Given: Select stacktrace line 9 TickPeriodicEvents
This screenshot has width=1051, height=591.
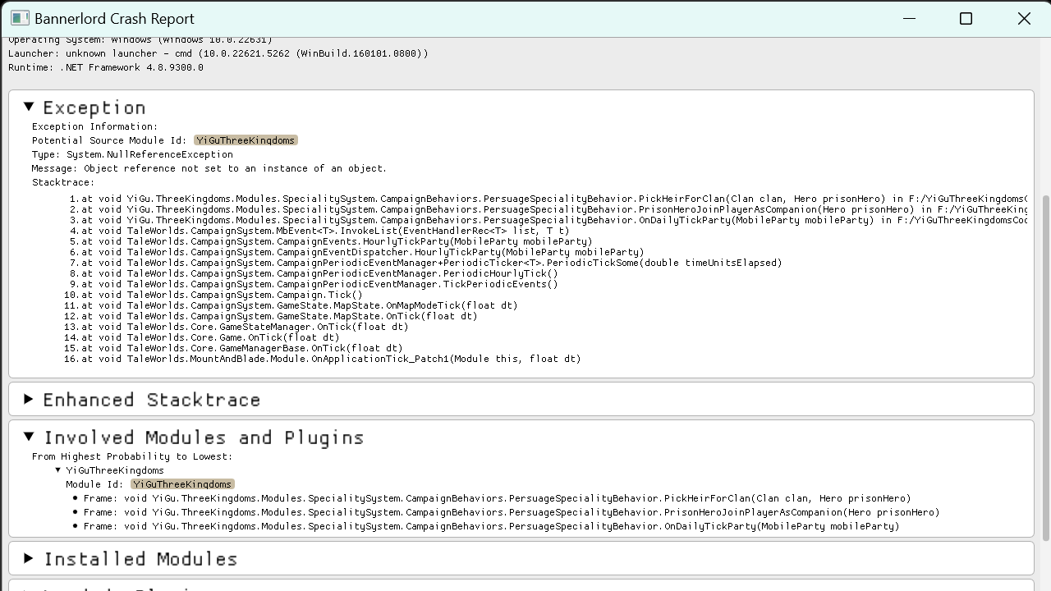Looking at the screenshot, I should click(313, 284).
